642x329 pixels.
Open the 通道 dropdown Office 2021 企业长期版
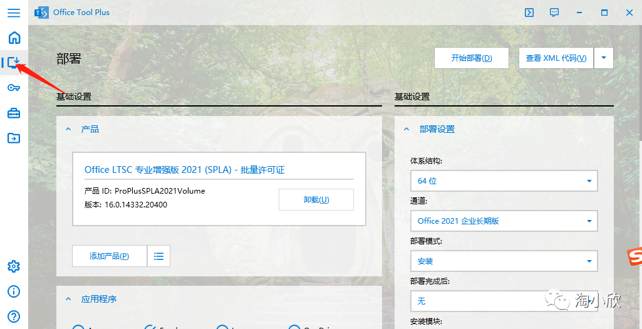coord(504,221)
